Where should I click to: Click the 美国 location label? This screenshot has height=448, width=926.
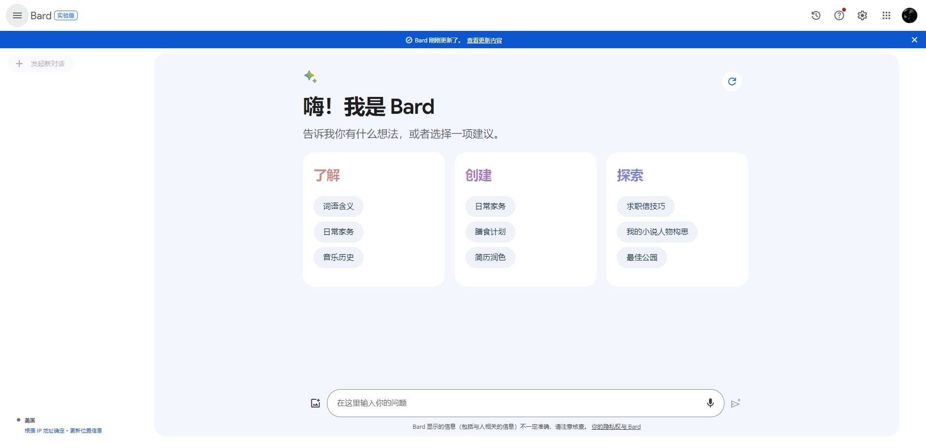(x=30, y=421)
